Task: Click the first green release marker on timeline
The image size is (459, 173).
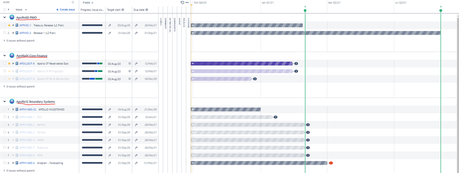Action: [x=305, y=11]
